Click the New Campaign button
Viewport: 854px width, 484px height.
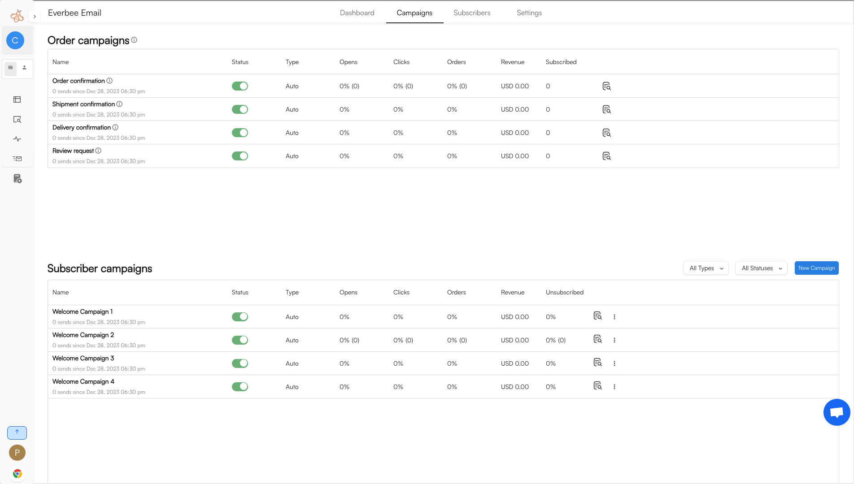point(816,268)
